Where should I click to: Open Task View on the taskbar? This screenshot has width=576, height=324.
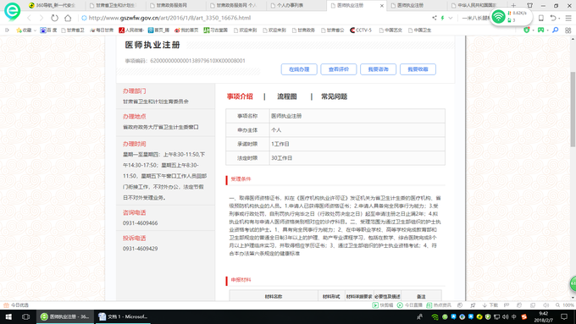(25, 316)
